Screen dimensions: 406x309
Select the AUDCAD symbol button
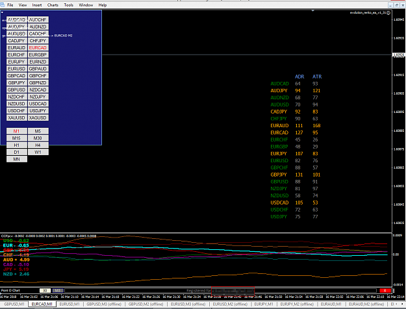click(17, 20)
